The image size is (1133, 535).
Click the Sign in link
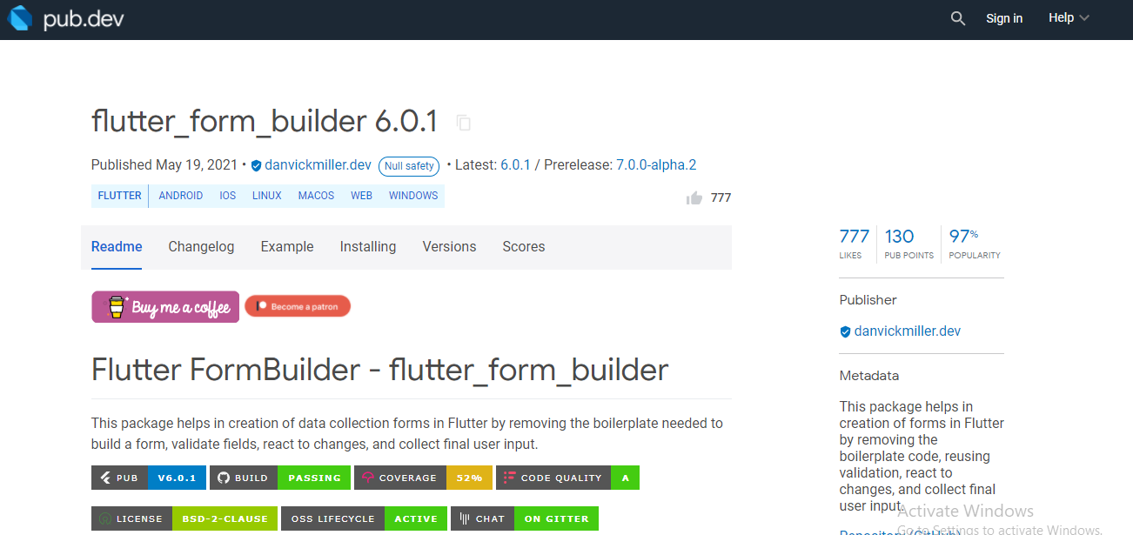[1004, 18]
